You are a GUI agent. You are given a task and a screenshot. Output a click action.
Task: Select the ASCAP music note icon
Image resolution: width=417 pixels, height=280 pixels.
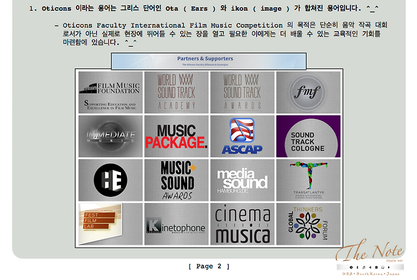pos(242,130)
